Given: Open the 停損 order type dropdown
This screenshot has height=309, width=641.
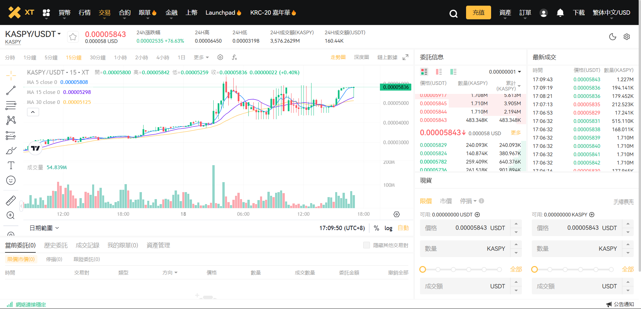Looking at the screenshot, I should click(468, 201).
